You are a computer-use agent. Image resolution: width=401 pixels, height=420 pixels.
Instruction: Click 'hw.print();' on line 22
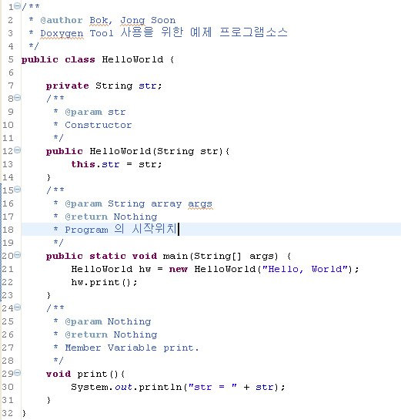click(105, 282)
